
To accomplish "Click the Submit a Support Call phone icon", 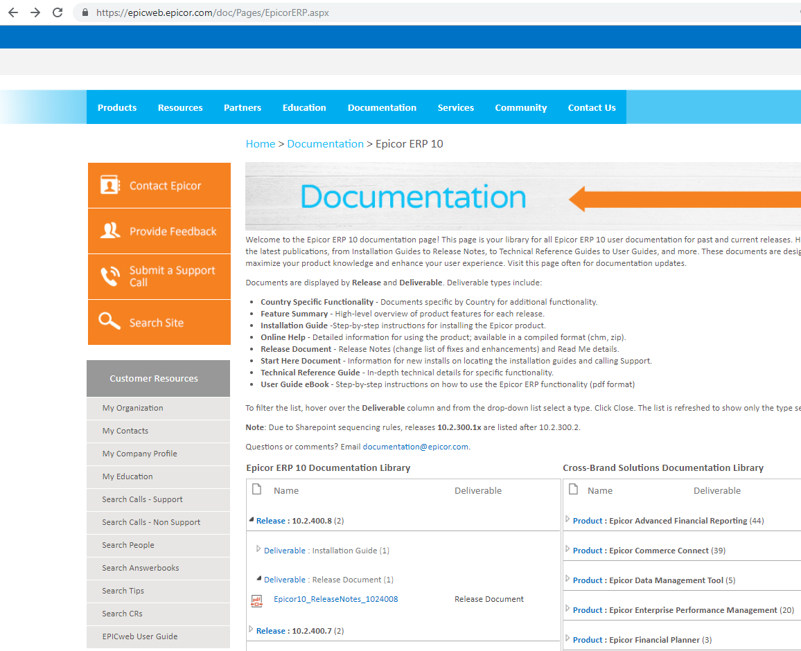I will pos(110,276).
